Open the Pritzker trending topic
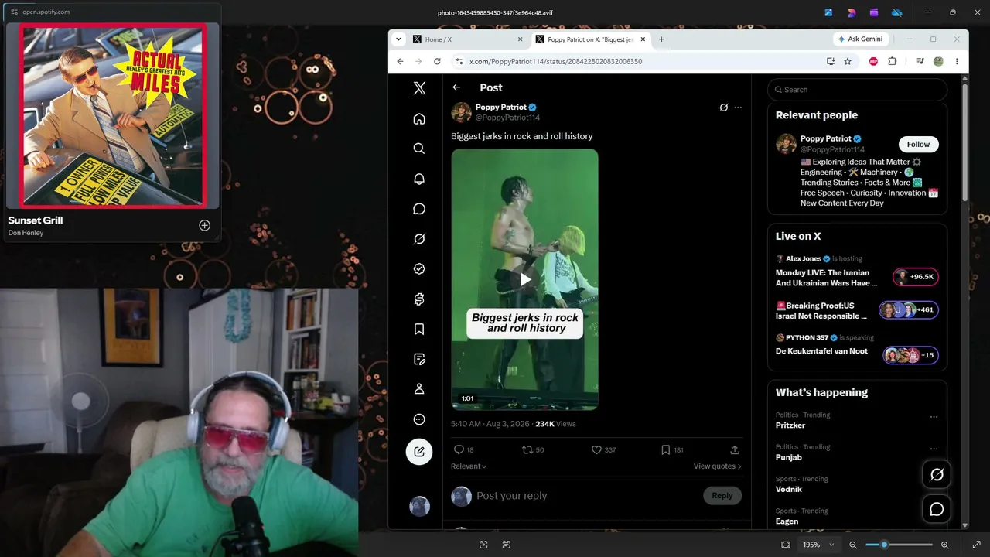Image resolution: width=990 pixels, height=557 pixels. point(790,425)
